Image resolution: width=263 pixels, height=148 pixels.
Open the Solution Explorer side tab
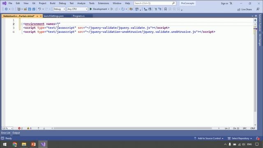pyautogui.click(x=260, y=23)
